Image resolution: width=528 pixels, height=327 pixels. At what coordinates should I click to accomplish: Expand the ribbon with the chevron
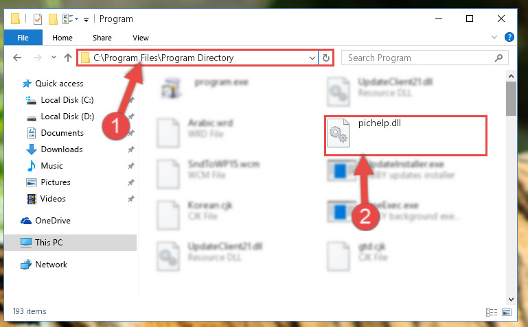point(494,37)
